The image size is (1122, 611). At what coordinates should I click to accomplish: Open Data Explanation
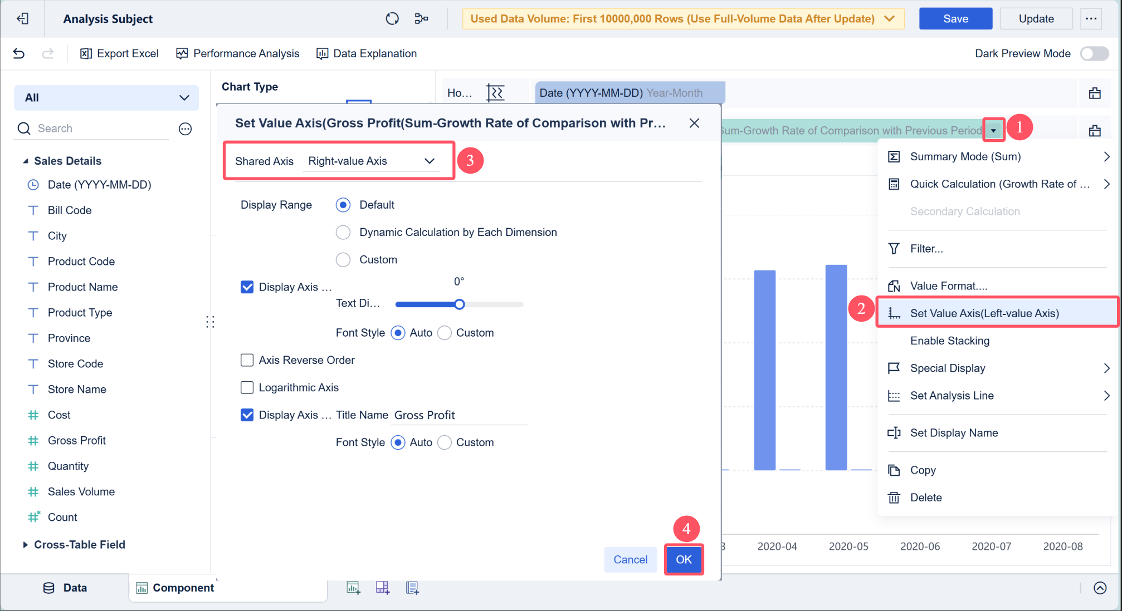[367, 53]
